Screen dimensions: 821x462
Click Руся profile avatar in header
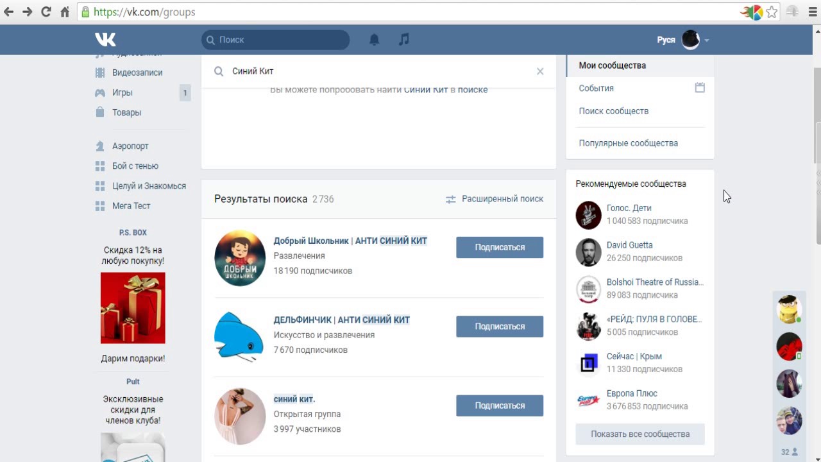coord(691,40)
